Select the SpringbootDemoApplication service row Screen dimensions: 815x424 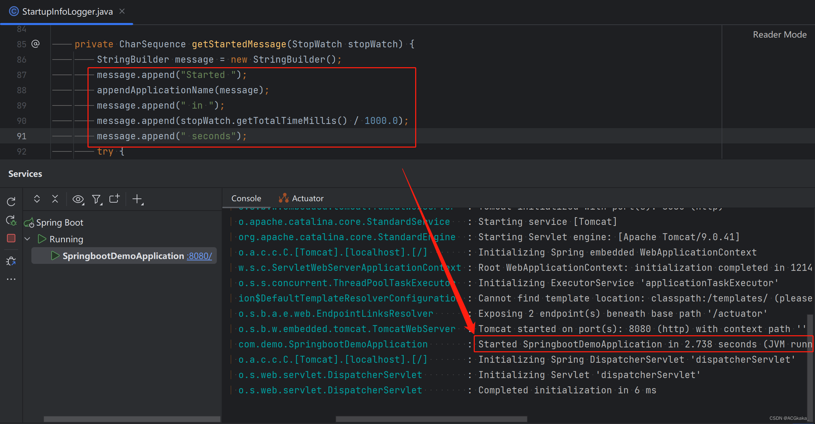click(x=124, y=256)
